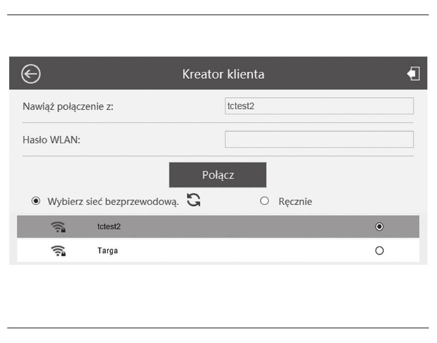Click the back arrow icon
The width and height of the screenshot is (437, 343).
(31, 74)
